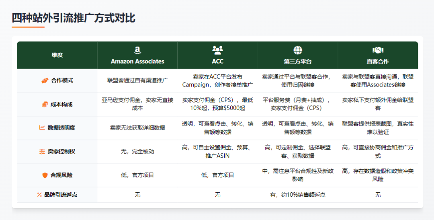Select the Amazon Associates header label

[x=137, y=62]
